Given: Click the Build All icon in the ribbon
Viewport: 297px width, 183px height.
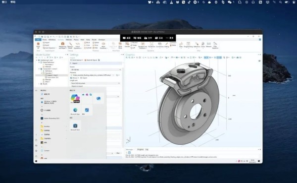Looking at the screenshot, I should [x=38, y=45].
